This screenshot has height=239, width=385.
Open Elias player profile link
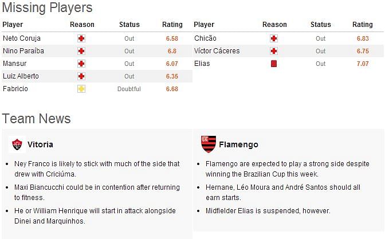tap(202, 64)
